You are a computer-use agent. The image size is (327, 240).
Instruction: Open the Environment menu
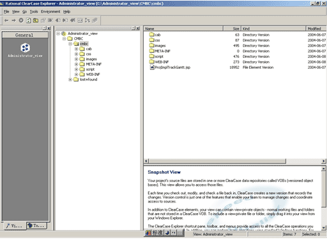point(50,11)
